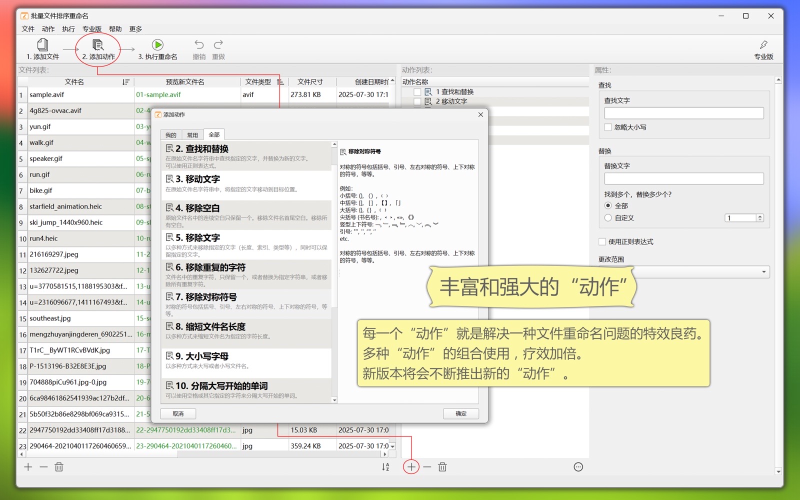Click the 重做 redo icon
This screenshot has height=500, width=800.
click(218, 45)
